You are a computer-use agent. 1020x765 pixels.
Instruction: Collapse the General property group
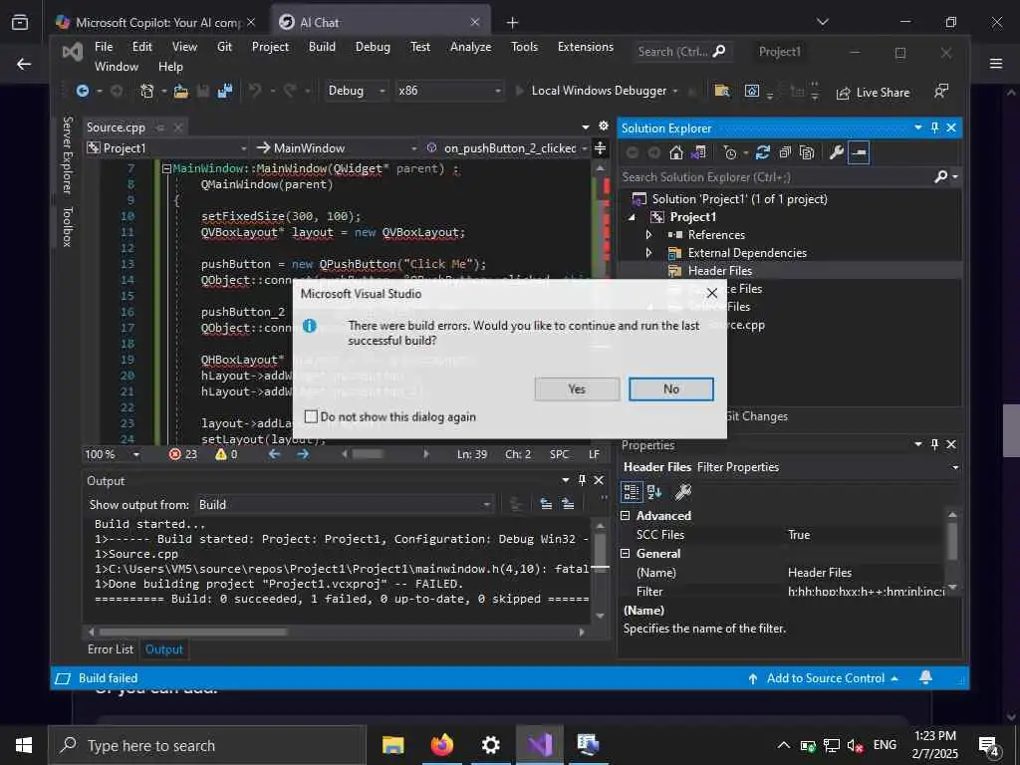[x=626, y=554]
